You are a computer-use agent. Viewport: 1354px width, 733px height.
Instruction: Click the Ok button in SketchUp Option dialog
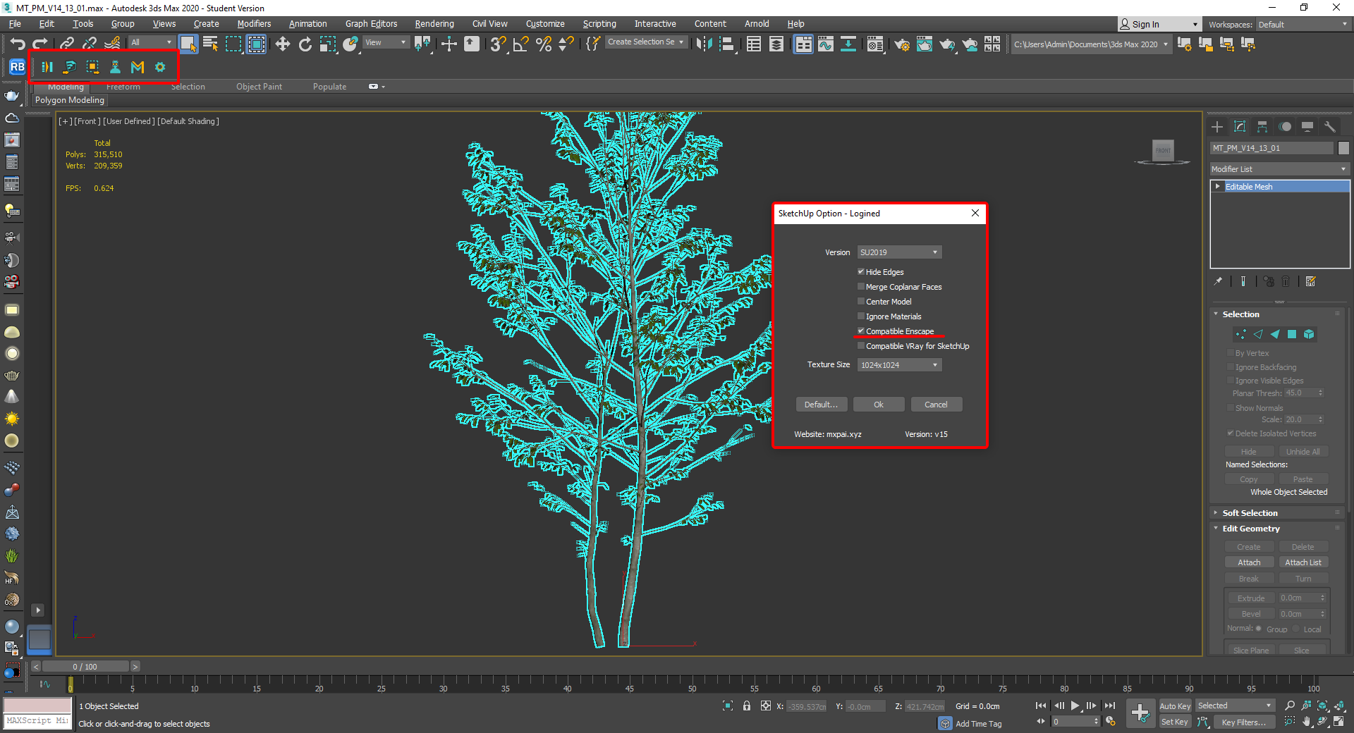click(878, 404)
